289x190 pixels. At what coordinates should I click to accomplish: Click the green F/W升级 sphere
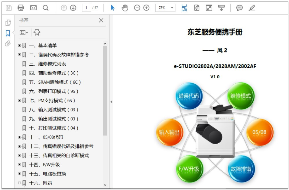point(190,169)
